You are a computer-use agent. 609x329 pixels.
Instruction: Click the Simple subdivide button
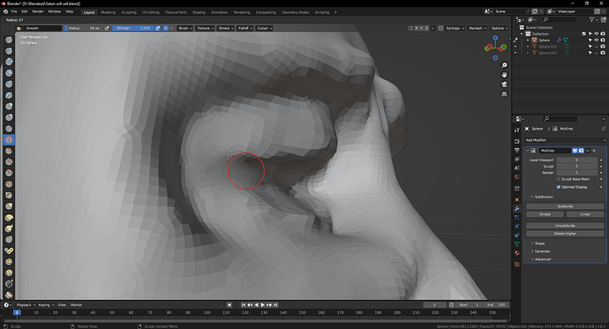pyautogui.click(x=545, y=214)
